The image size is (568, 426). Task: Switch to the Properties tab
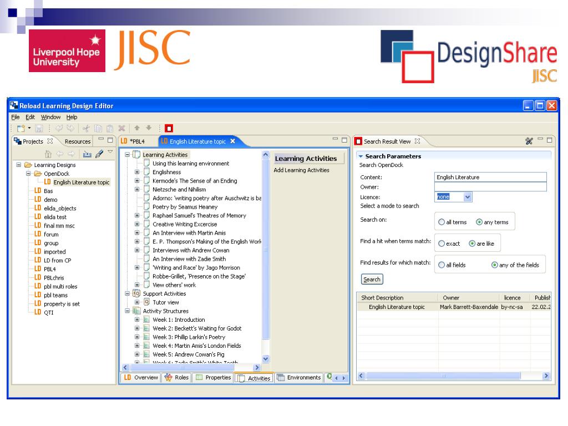(x=213, y=377)
